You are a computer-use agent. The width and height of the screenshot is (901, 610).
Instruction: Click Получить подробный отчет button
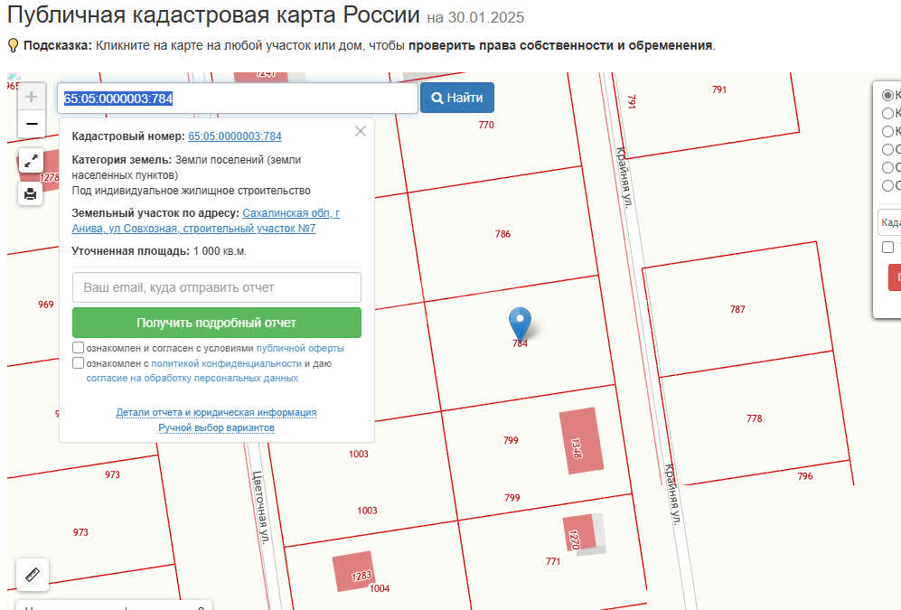tap(215, 322)
